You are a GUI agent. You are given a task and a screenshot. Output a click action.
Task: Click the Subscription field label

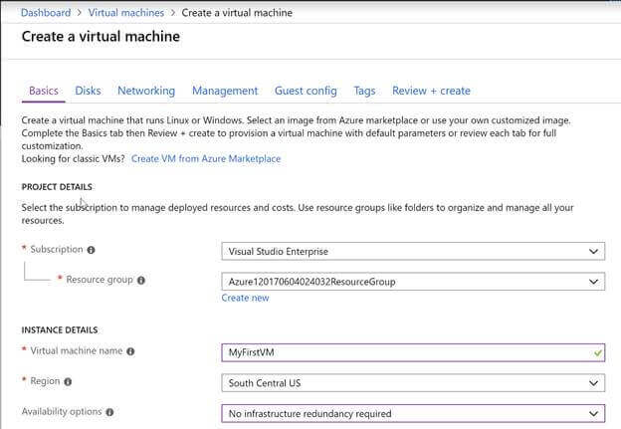click(x=57, y=250)
